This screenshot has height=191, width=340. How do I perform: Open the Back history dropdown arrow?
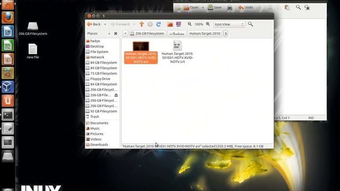click(105, 24)
